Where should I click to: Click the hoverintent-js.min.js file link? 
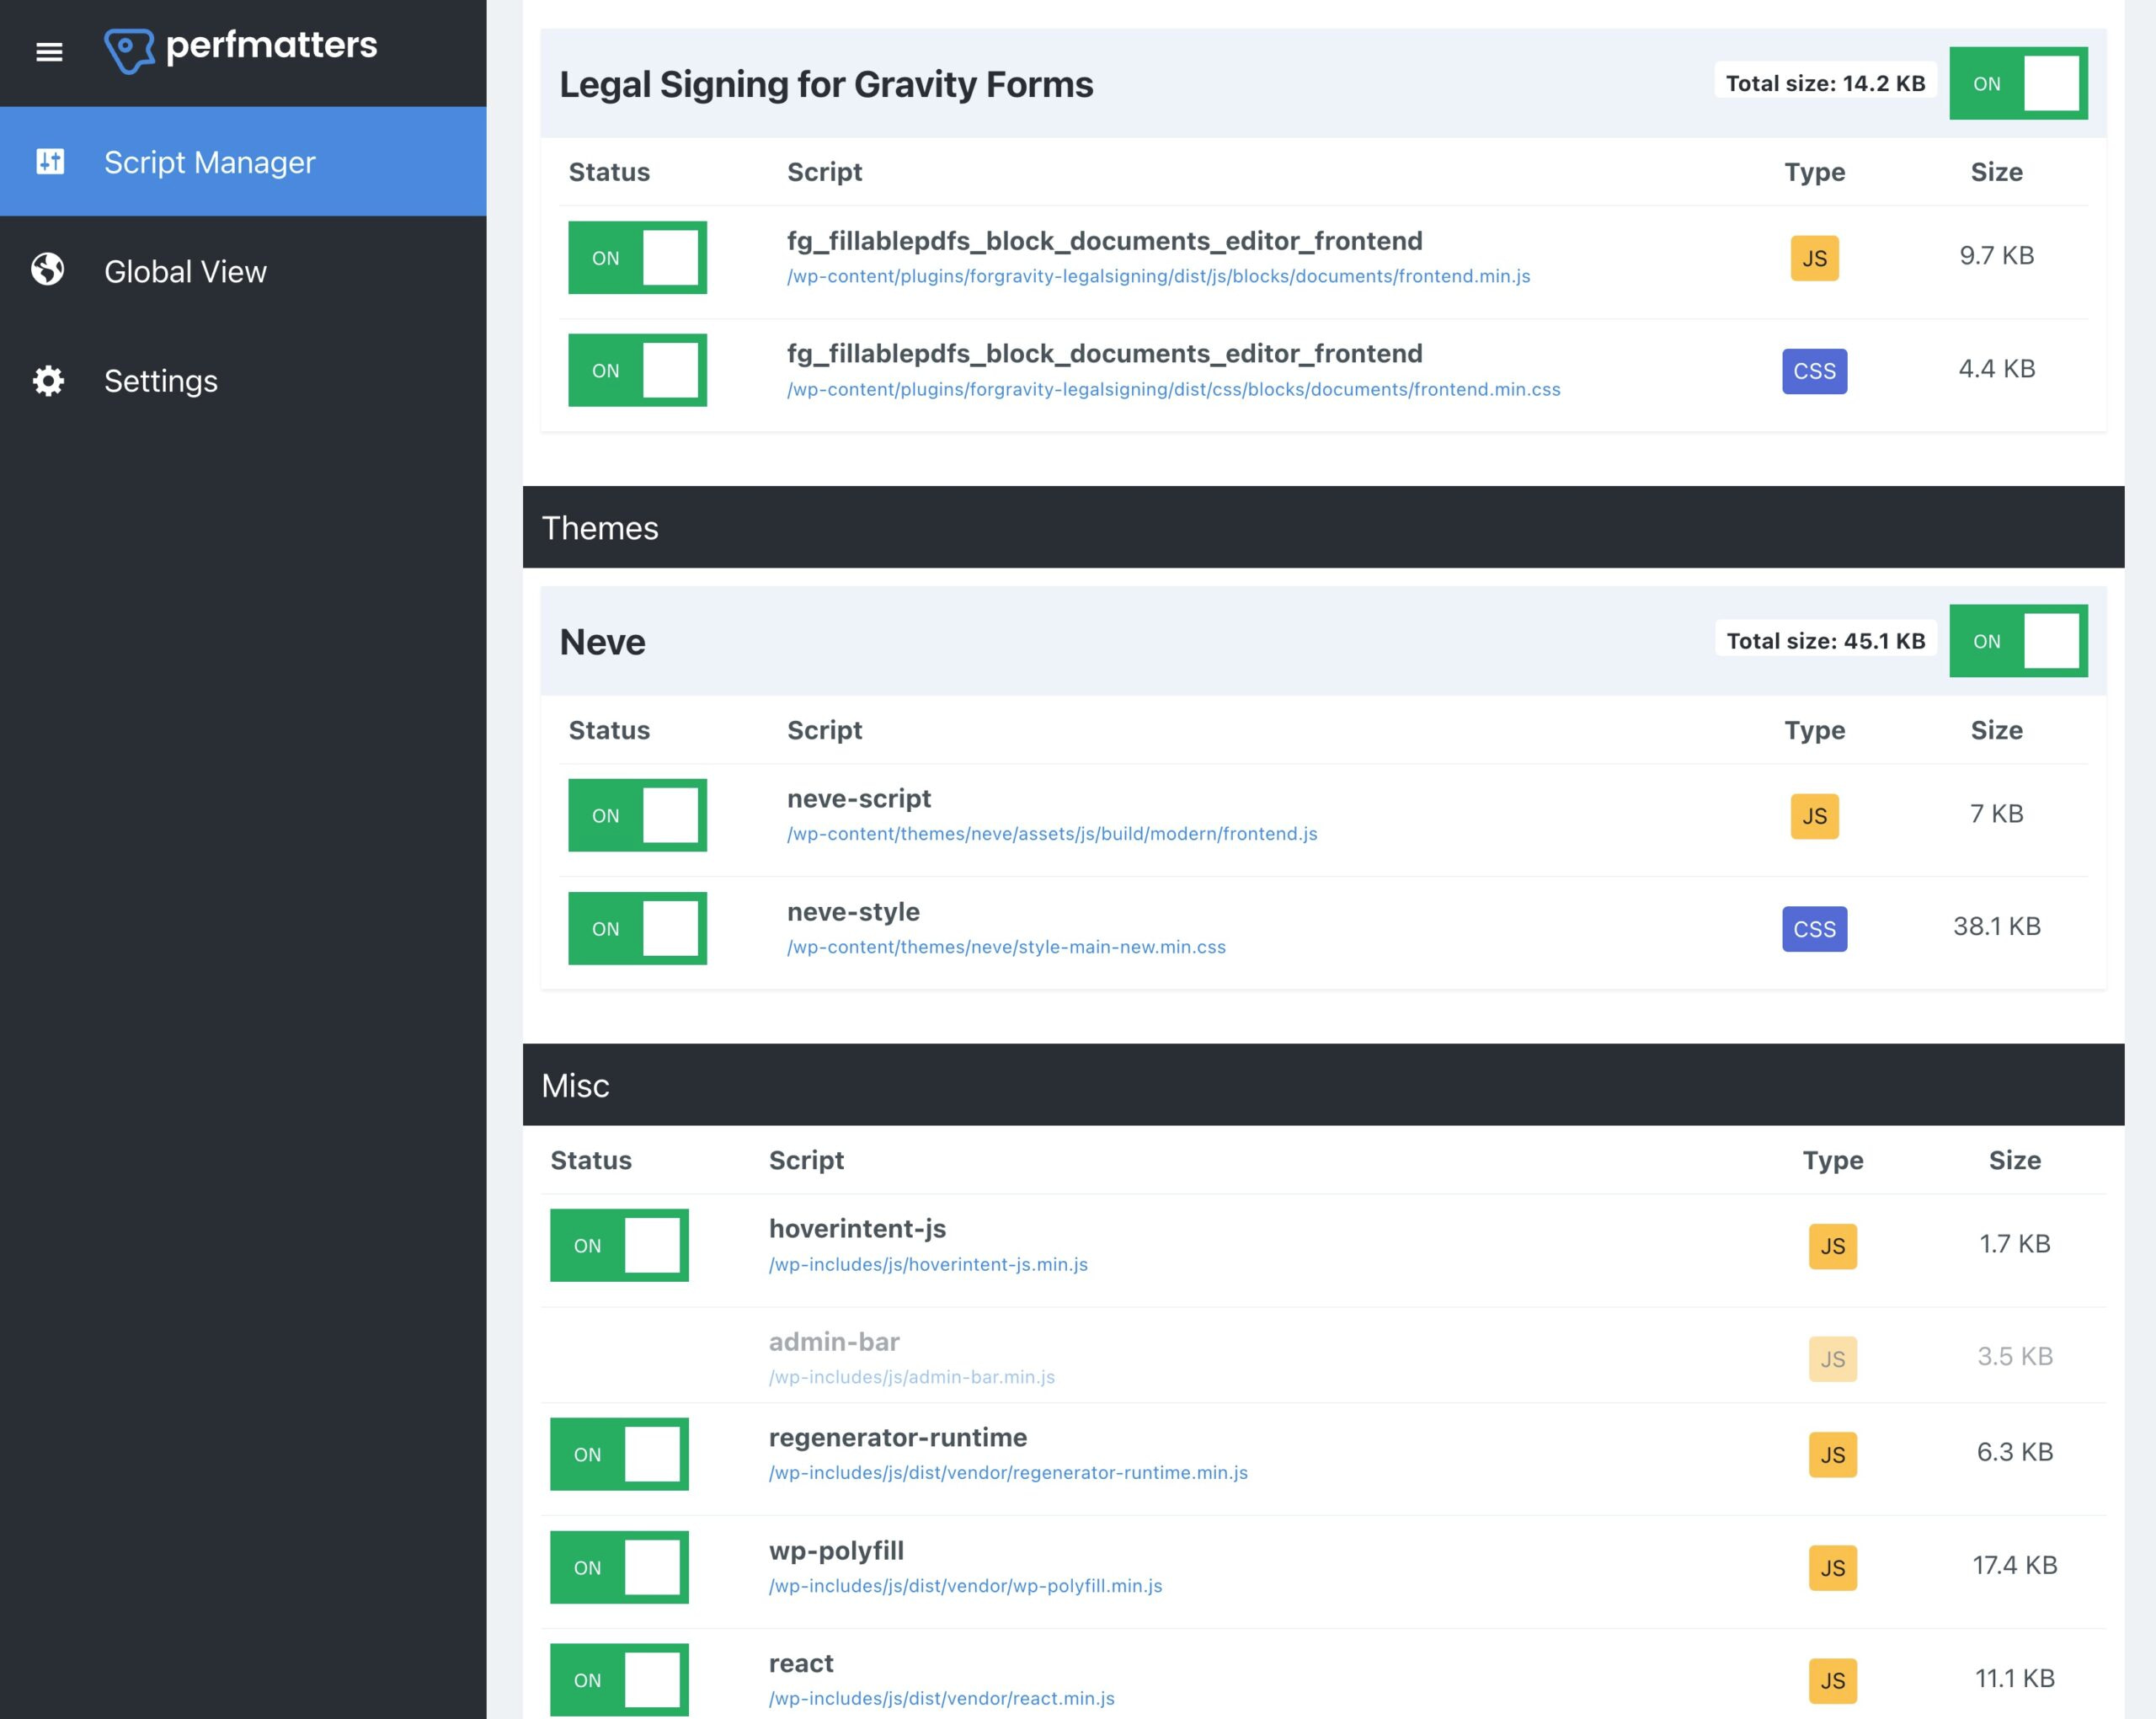928,1263
